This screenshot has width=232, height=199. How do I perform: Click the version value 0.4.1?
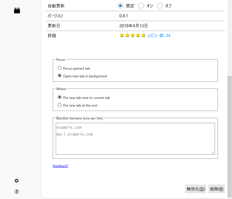pos(124,16)
